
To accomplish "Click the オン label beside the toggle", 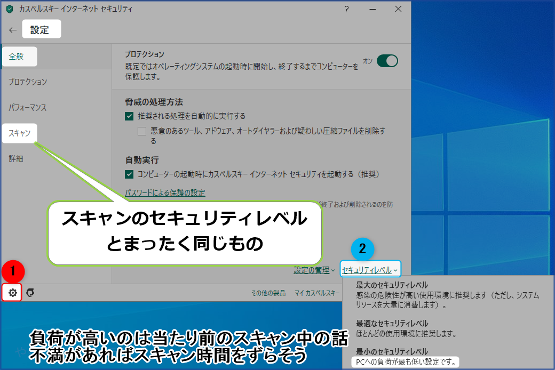I will tap(368, 61).
